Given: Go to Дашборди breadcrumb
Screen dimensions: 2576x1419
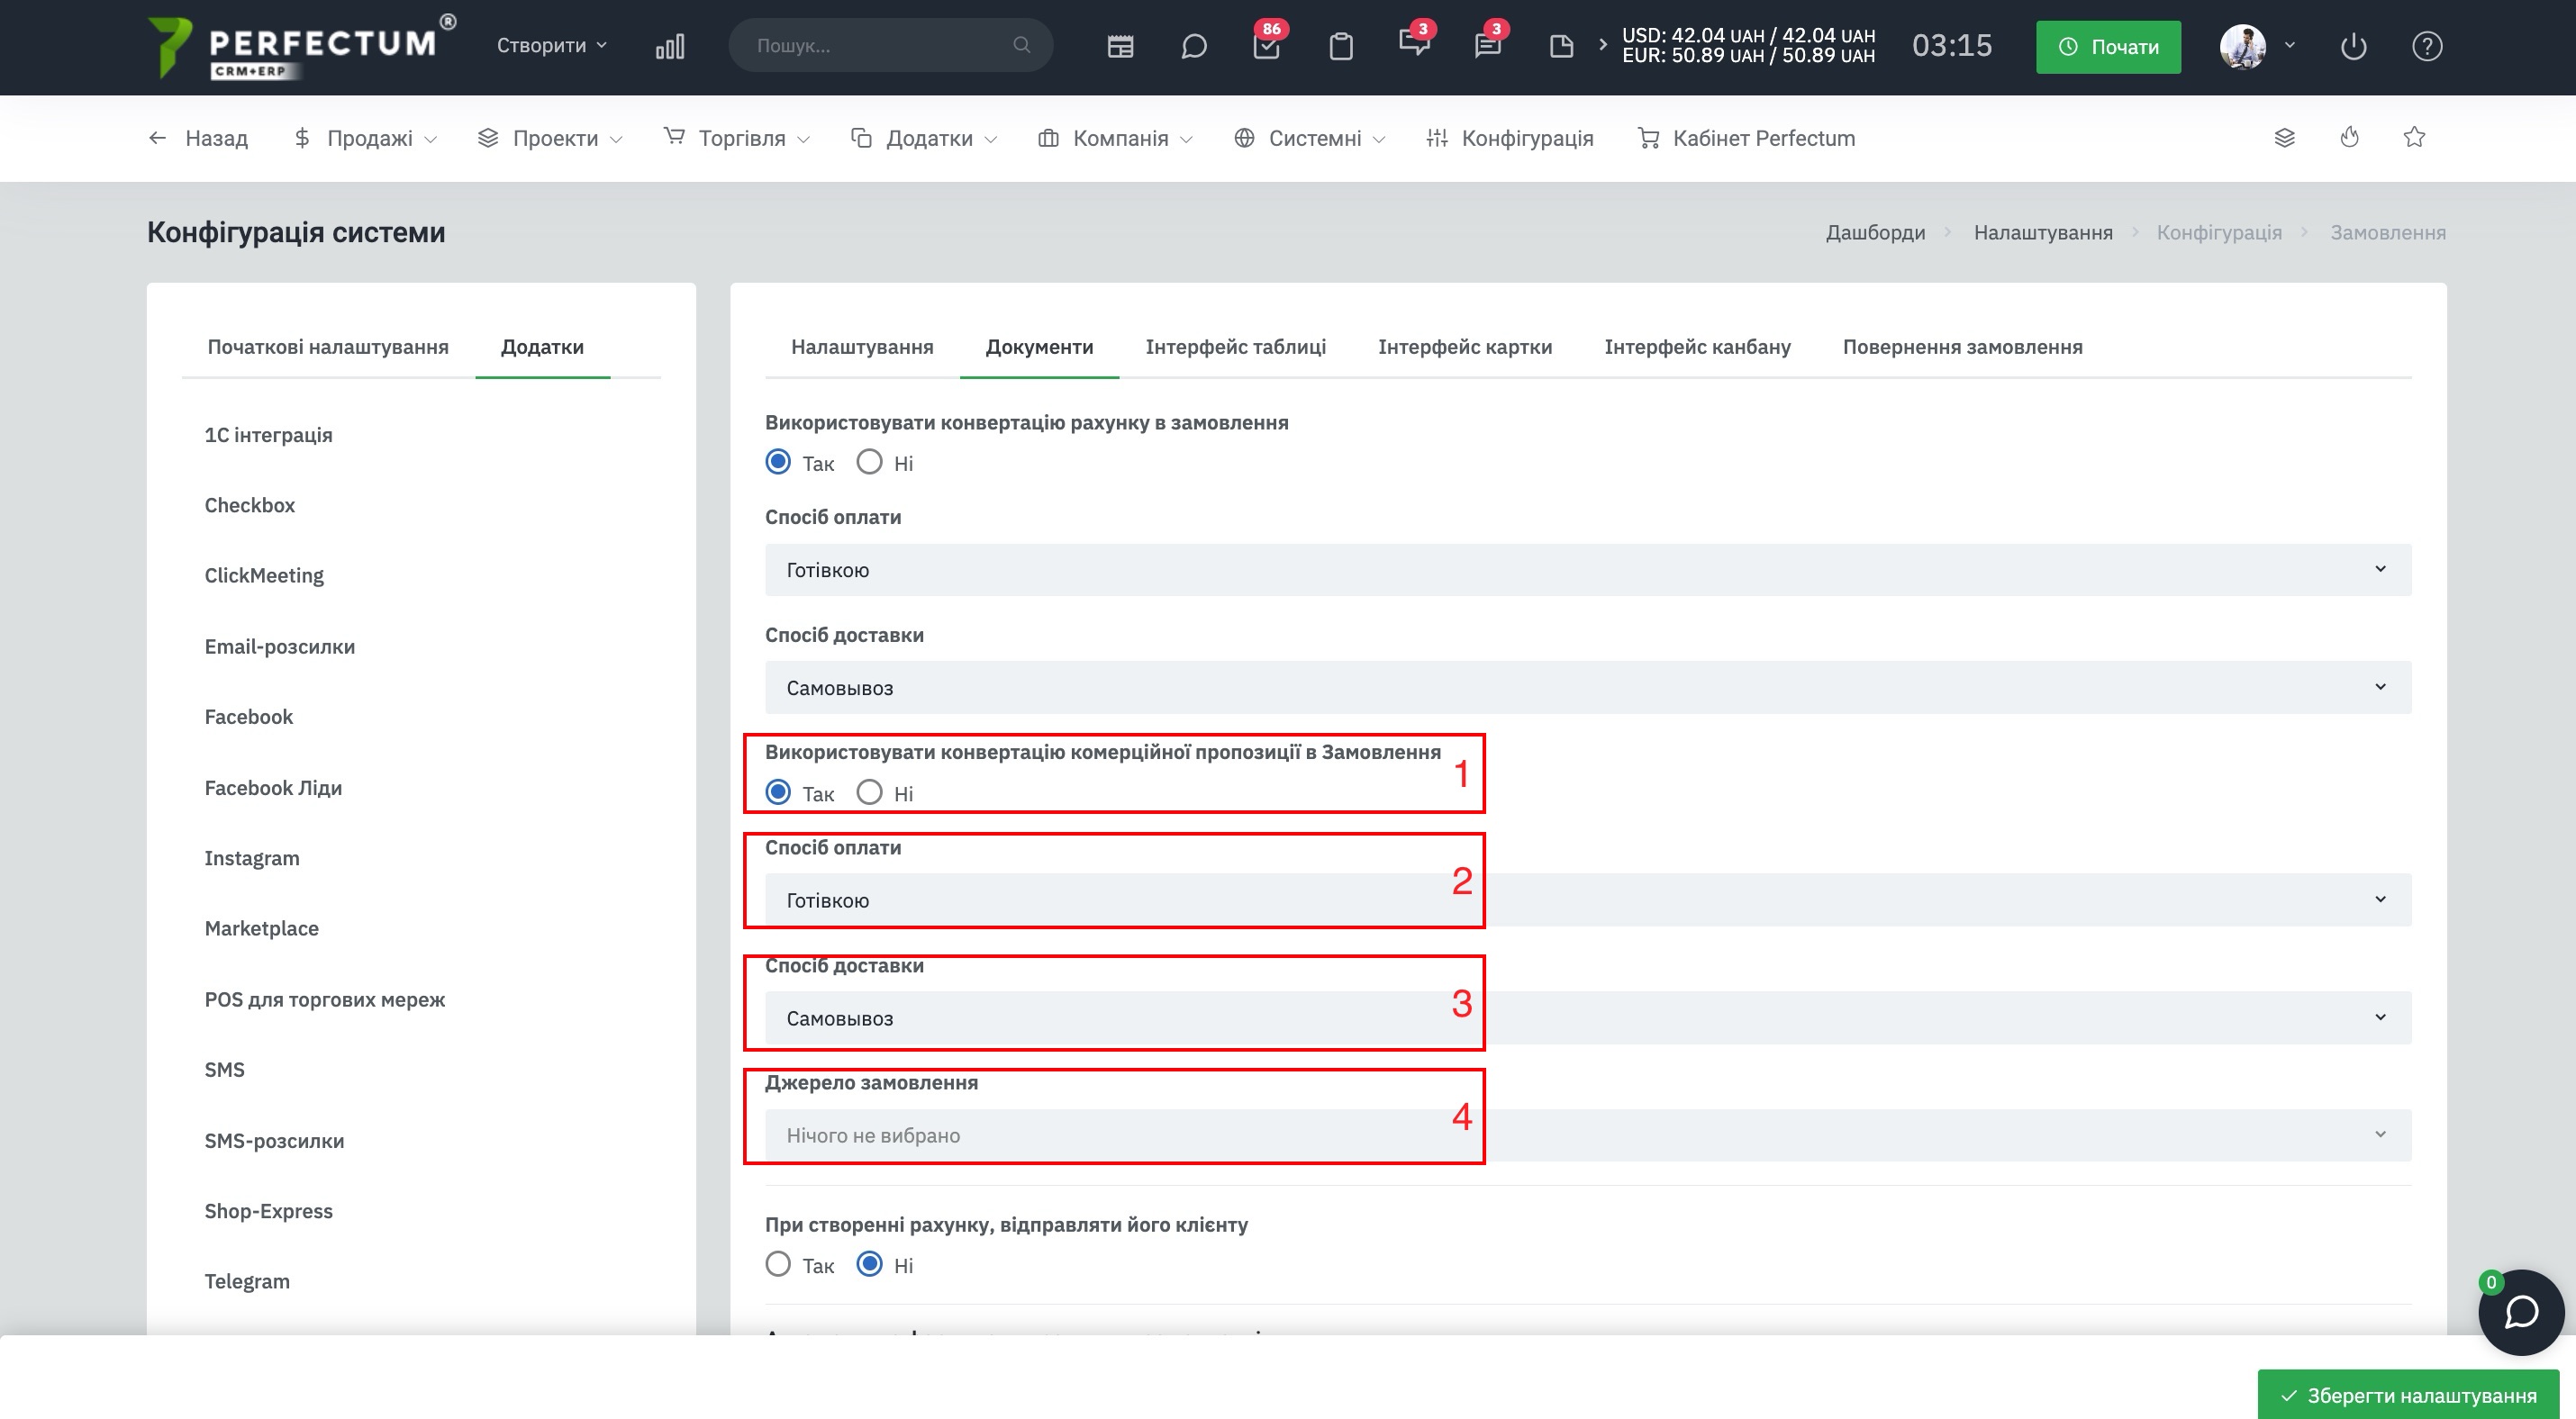Looking at the screenshot, I should point(1875,231).
